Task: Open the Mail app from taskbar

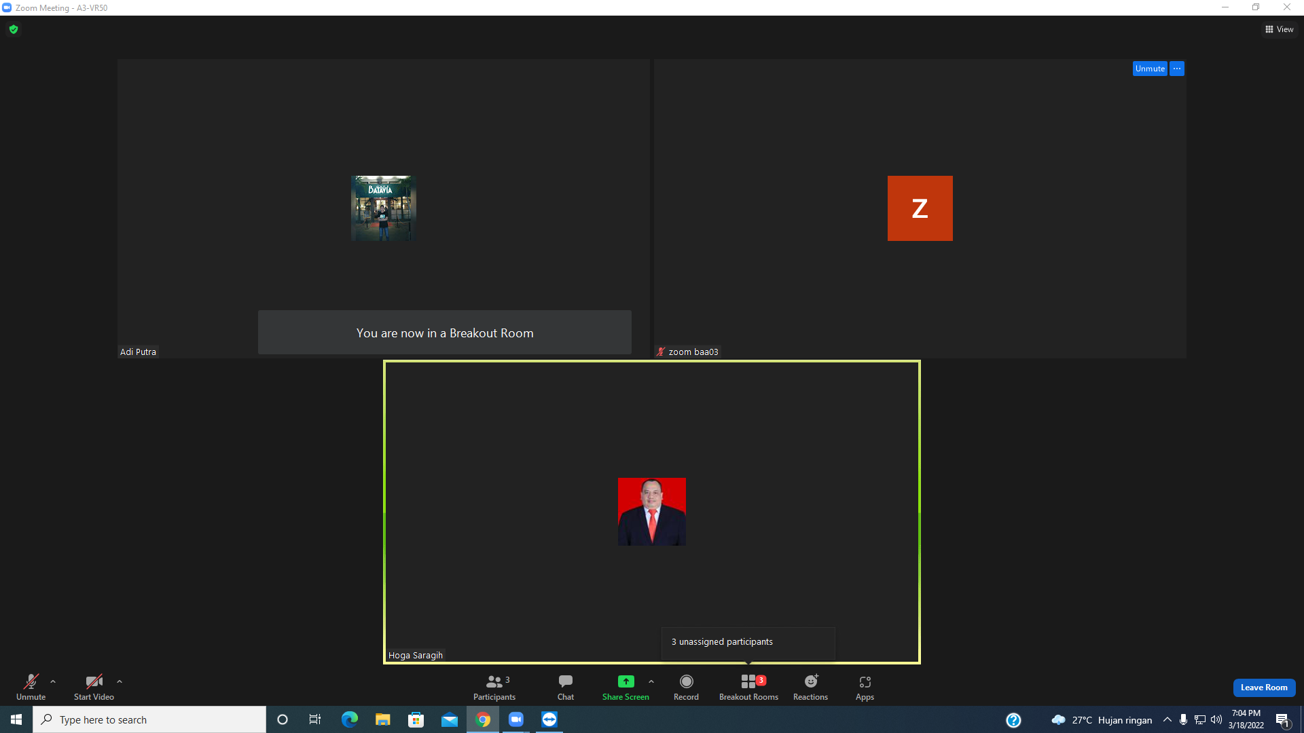Action: (450, 719)
